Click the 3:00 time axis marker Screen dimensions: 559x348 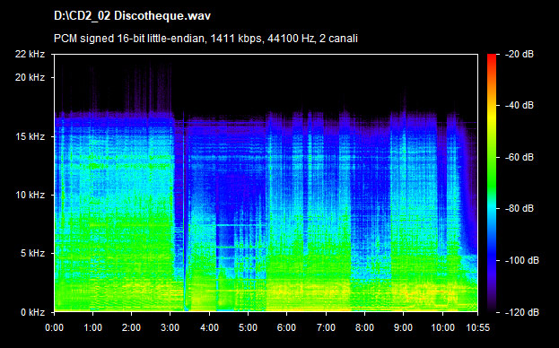click(x=170, y=327)
